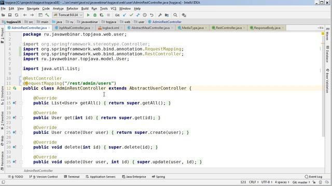Screen dimensions: 332x186
Task: Toggle the Favorites tool window
Action: [x=2, y=121]
